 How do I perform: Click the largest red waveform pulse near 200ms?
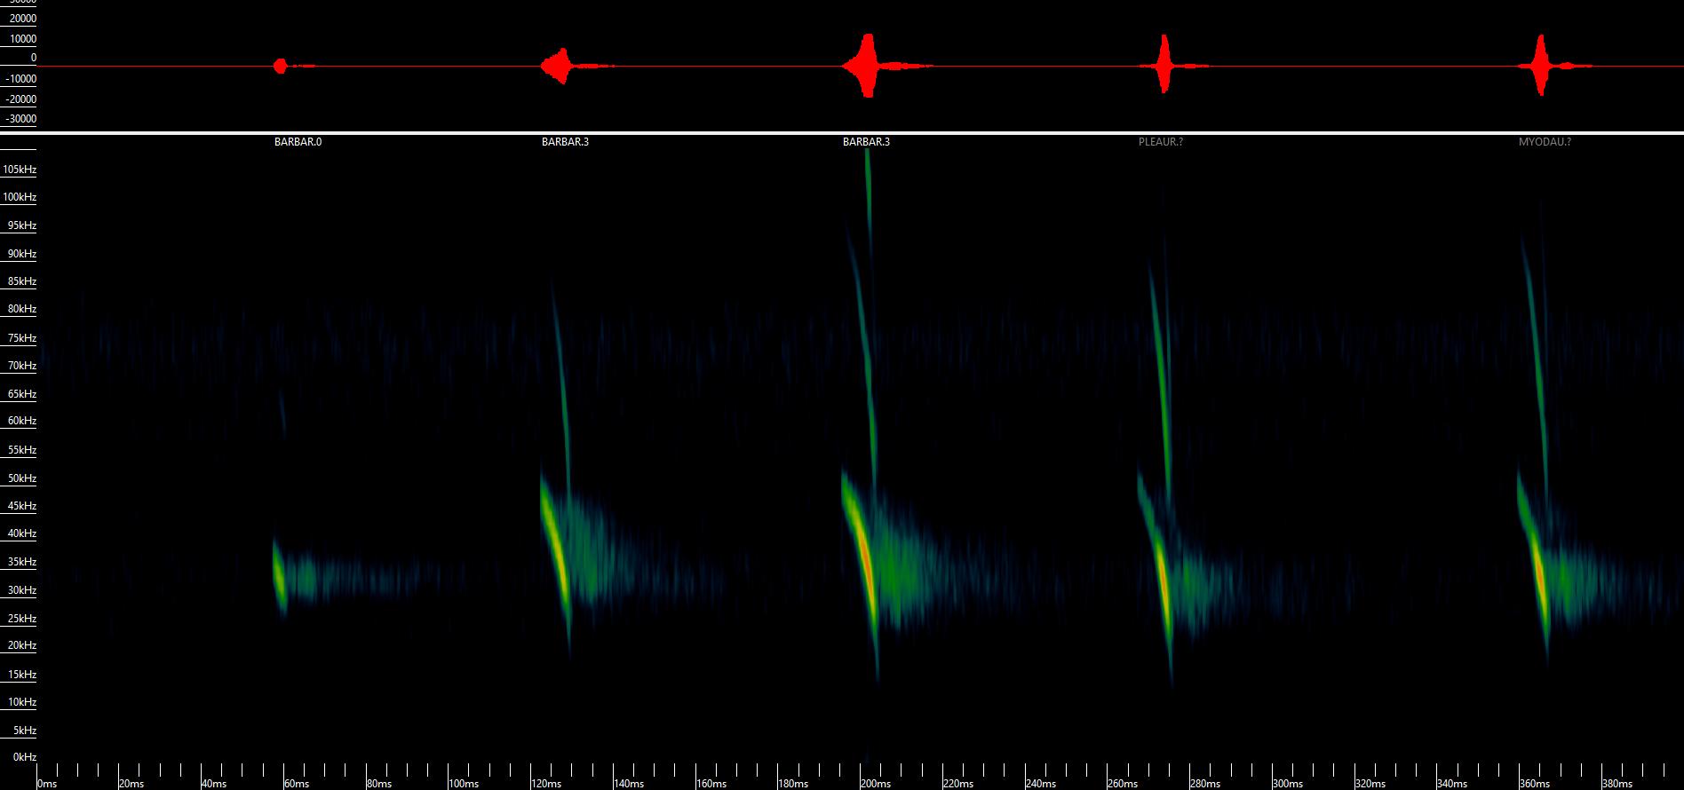click(x=868, y=66)
